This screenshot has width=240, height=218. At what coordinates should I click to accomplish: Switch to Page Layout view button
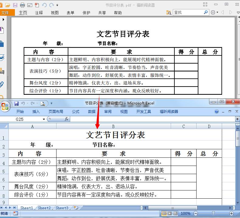(x=170, y=213)
